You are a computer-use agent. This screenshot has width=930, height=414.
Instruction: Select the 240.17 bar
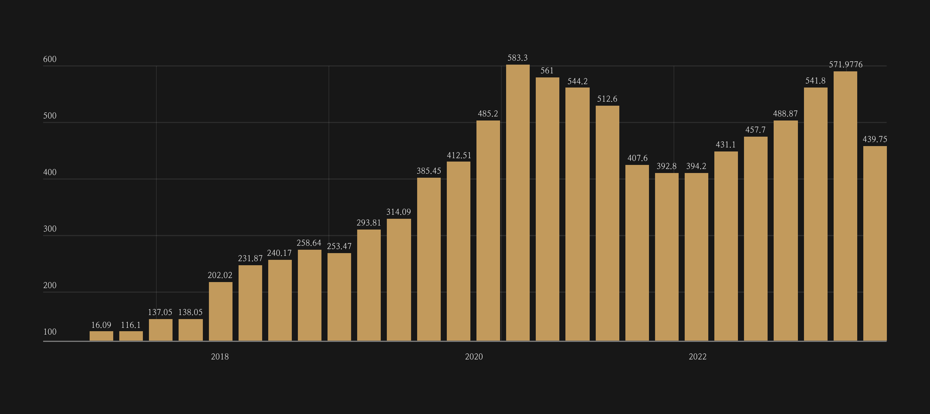pos(280,300)
